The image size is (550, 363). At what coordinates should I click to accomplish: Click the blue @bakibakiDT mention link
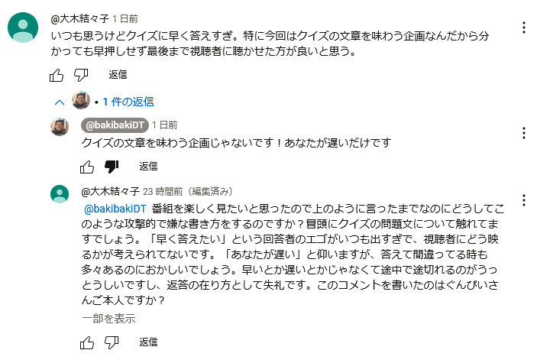point(115,209)
